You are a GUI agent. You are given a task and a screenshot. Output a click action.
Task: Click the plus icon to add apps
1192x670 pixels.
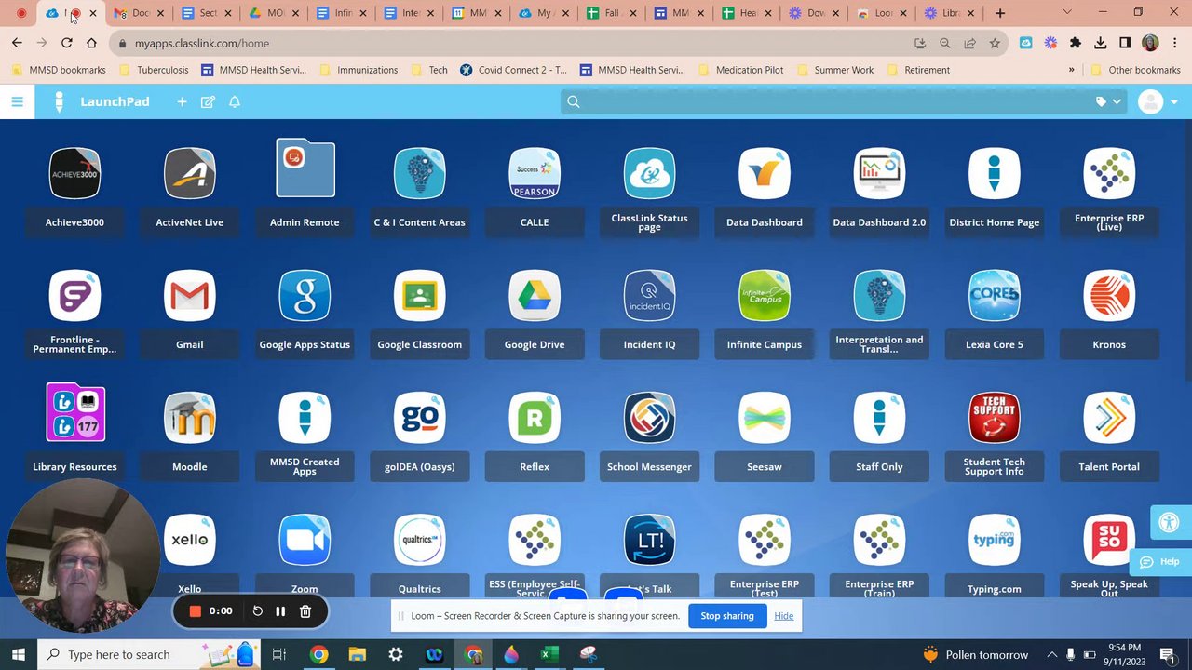click(182, 101)
